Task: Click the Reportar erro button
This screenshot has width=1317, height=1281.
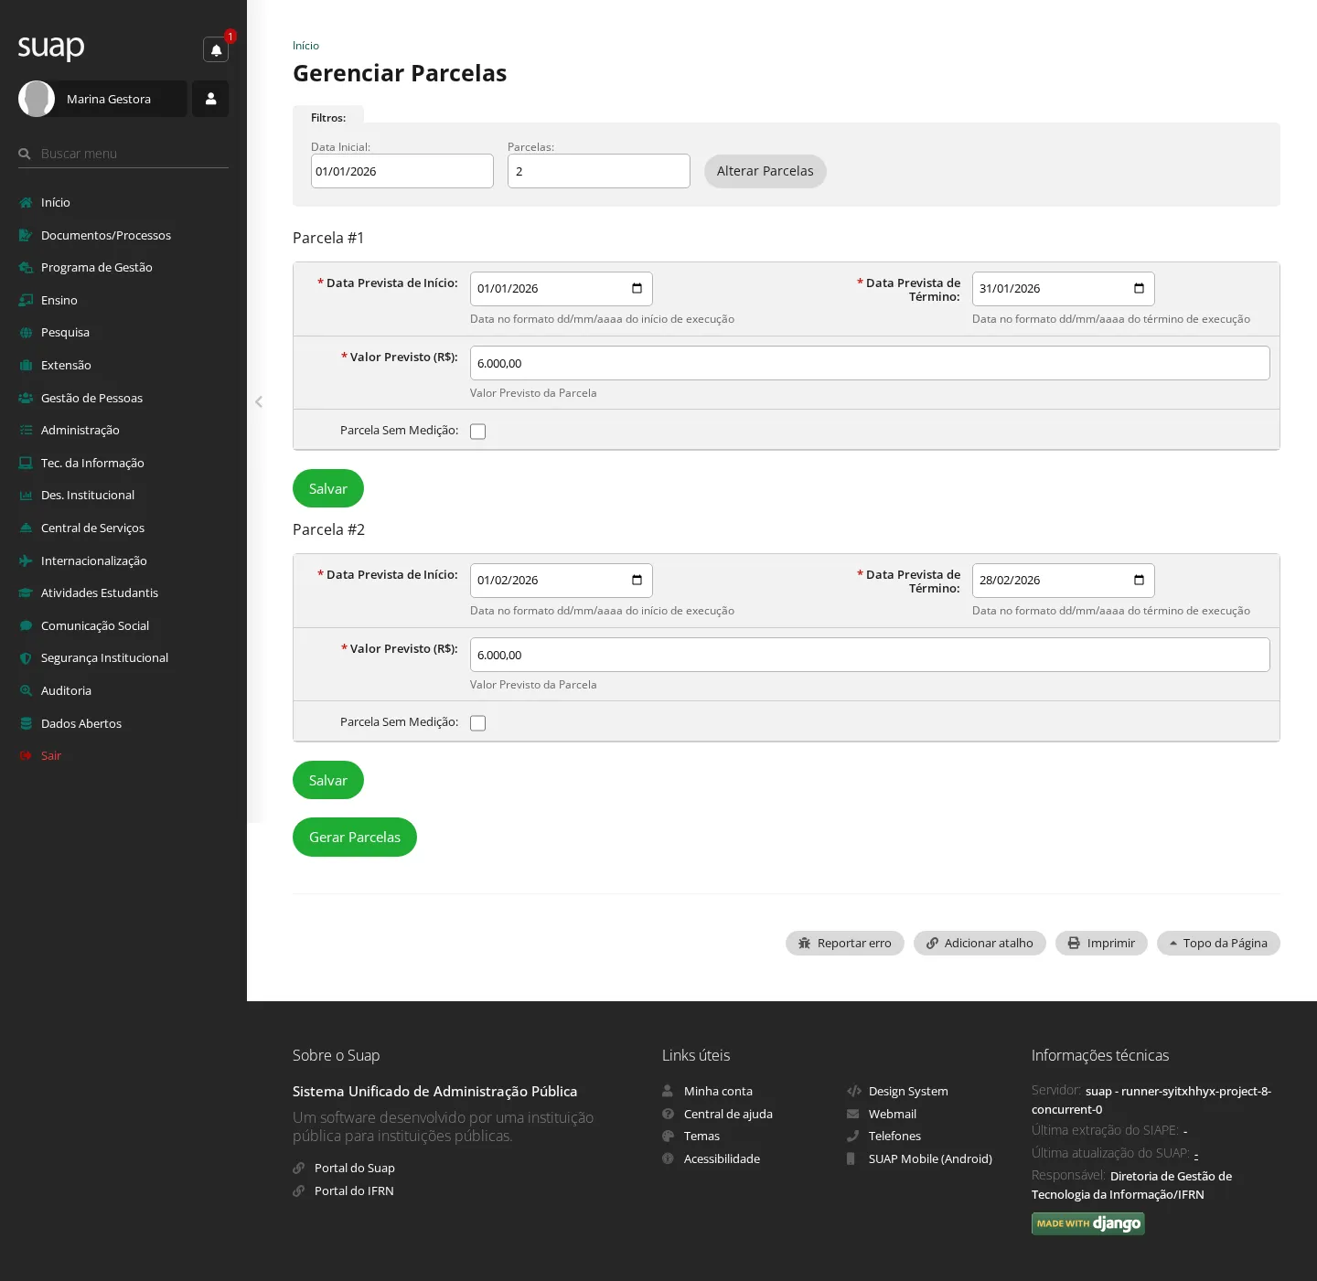Action: (x=844, y=943)
